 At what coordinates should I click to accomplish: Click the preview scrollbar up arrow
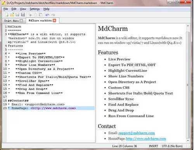pos(188,26)
